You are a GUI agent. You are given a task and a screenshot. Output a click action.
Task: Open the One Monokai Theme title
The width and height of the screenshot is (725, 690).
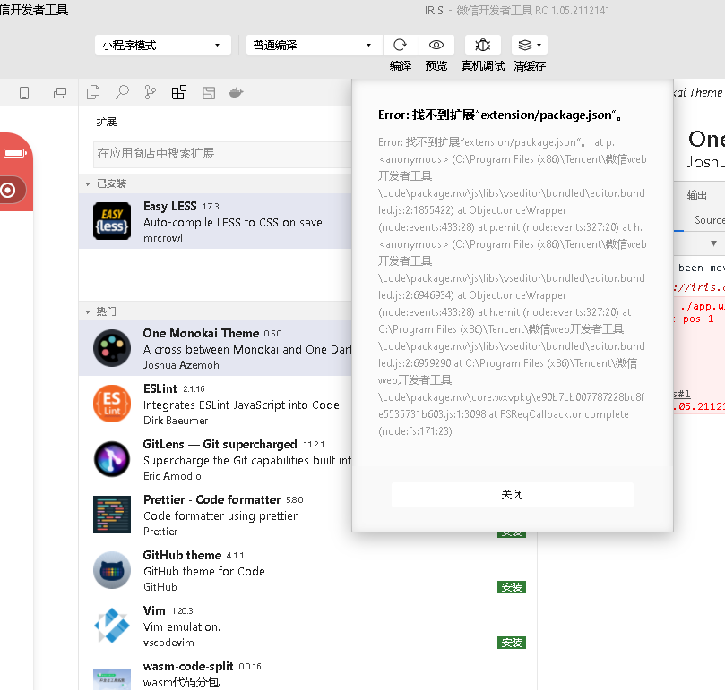(x=201, y=333)
